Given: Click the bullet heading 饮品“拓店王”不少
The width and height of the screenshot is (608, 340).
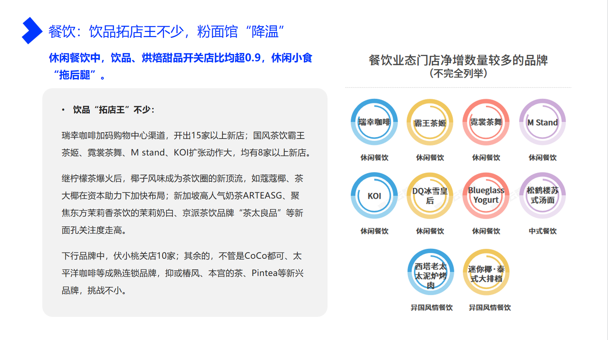Looking at the screenshot, I should 114,110.
